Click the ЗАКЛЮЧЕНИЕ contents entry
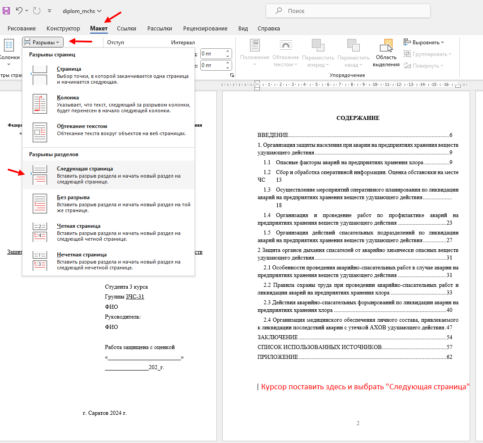Viewport: 483px width, 443px height. pos(355,337)
